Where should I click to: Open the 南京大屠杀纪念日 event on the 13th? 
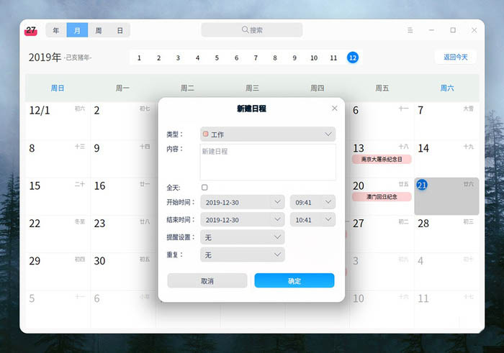(382, 159)
